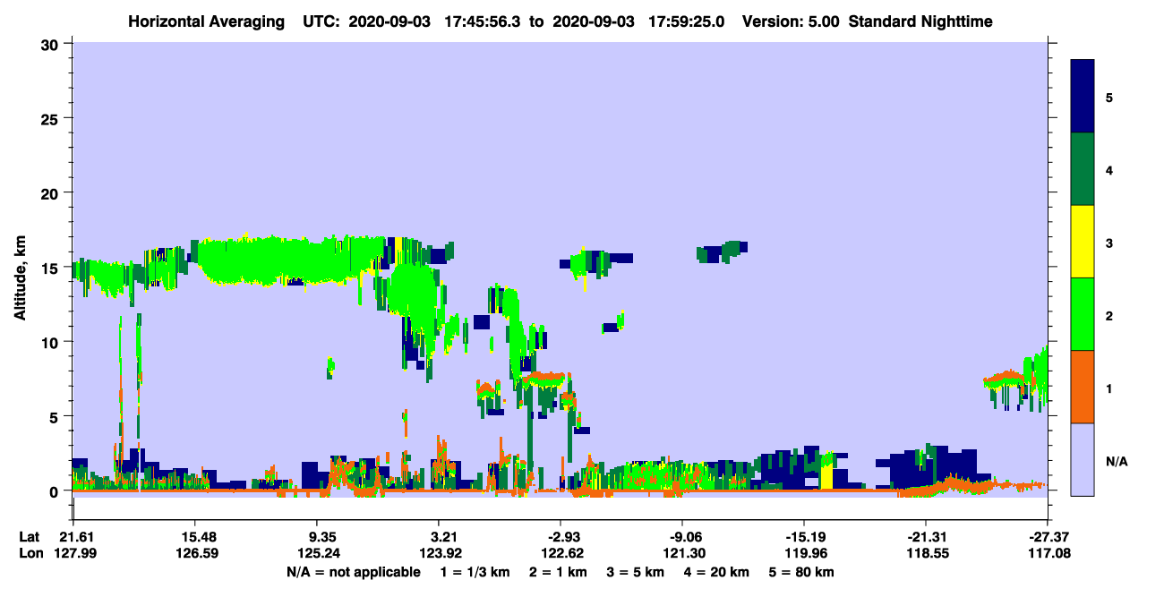Click the latitude value -21.31
Viewport: 1164px width, 597px height.
tap(925, 537)
